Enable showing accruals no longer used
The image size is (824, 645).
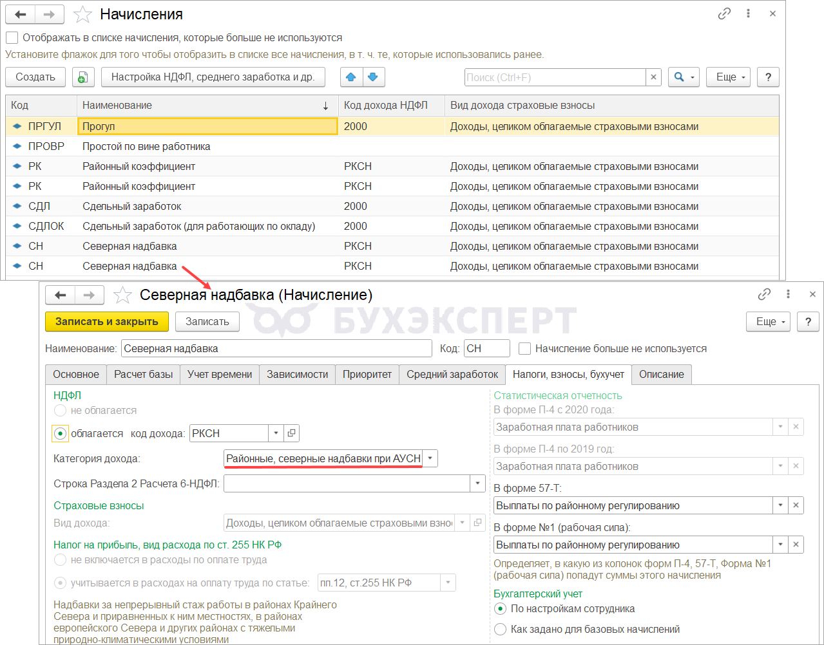12,38
